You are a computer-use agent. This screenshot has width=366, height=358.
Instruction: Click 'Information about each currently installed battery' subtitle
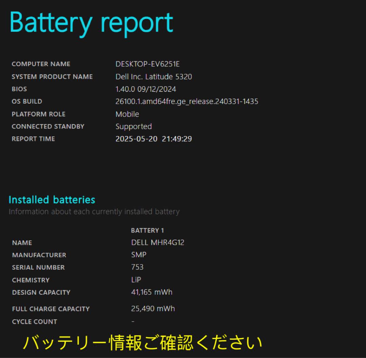94,212
